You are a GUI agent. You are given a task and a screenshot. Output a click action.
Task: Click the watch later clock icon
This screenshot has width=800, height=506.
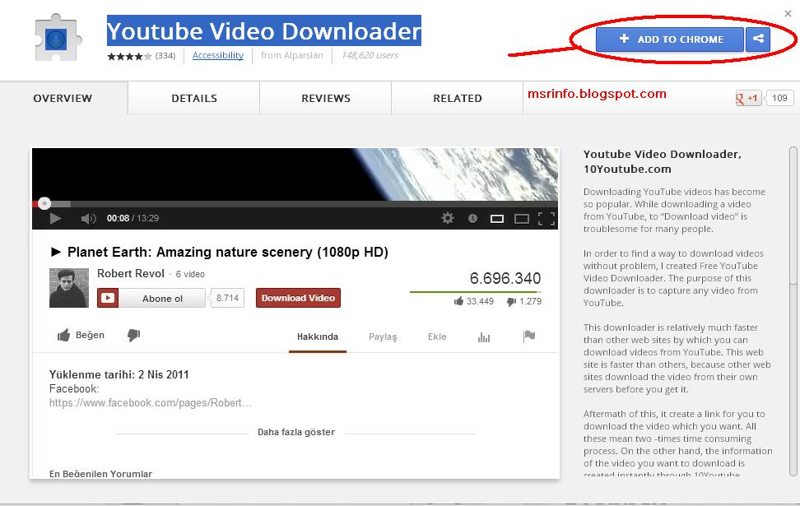pos(473,218)
